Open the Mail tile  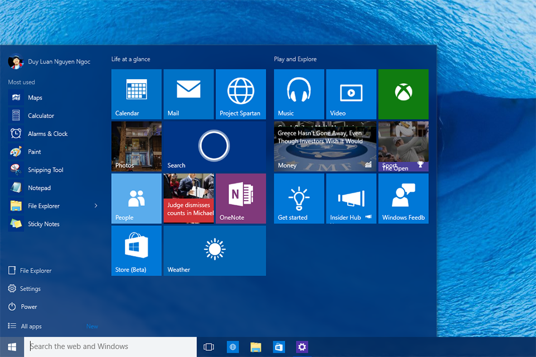click(x=188, y=94)
